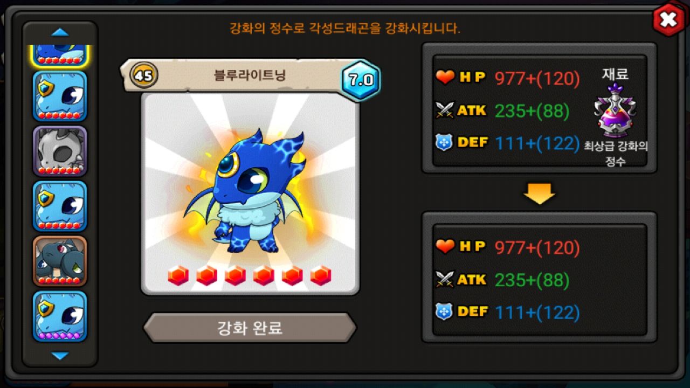690x388 pixels.
Task: Click the first red enhancement gem
Action: click(x=178, y=275)
